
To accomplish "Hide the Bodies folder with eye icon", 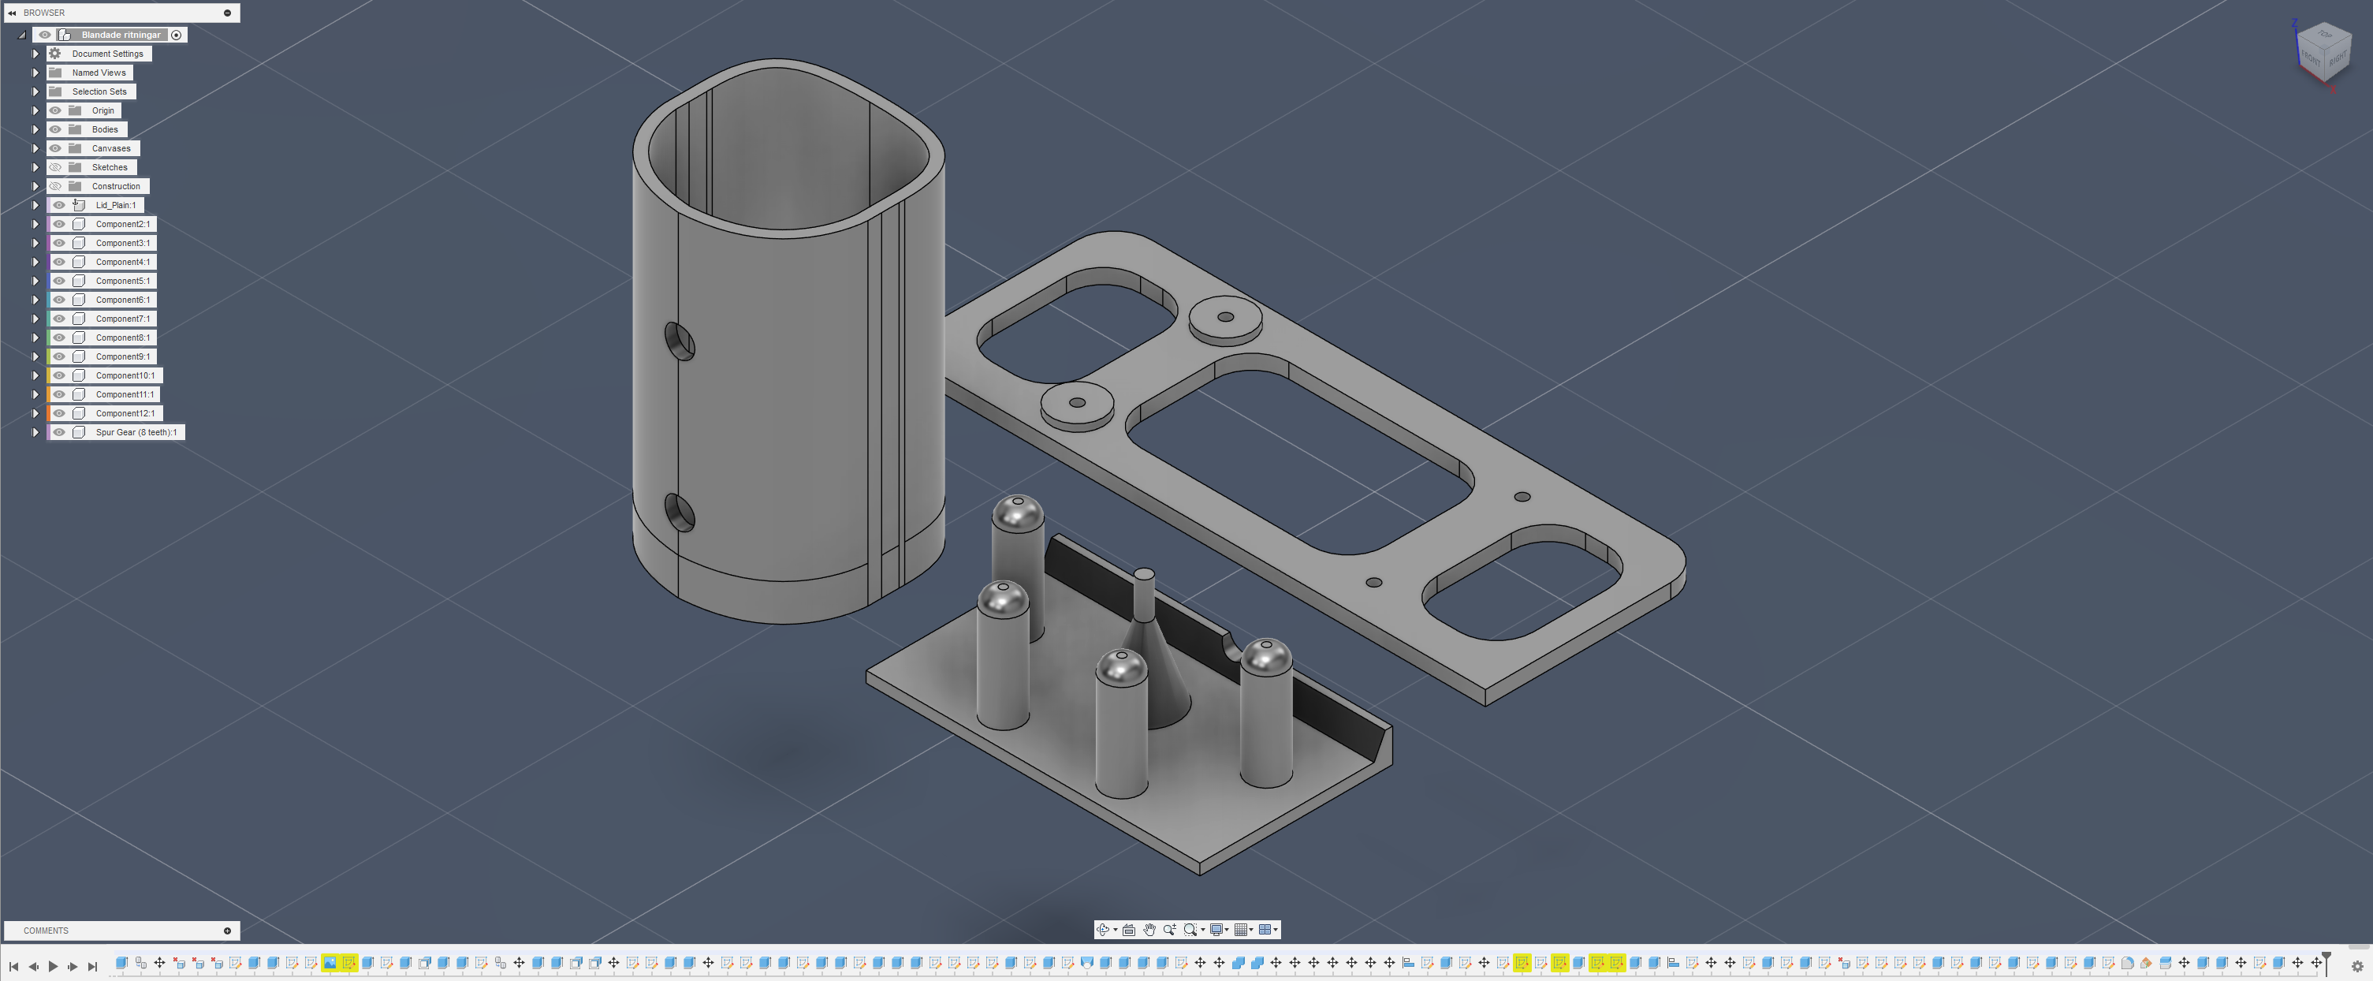I will [55, 129].
